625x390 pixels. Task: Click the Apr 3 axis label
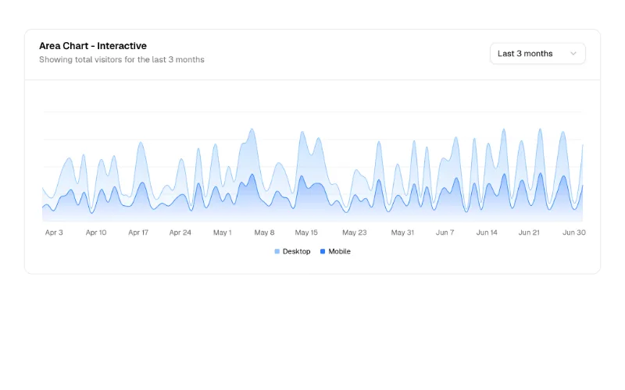coord(54,232)
